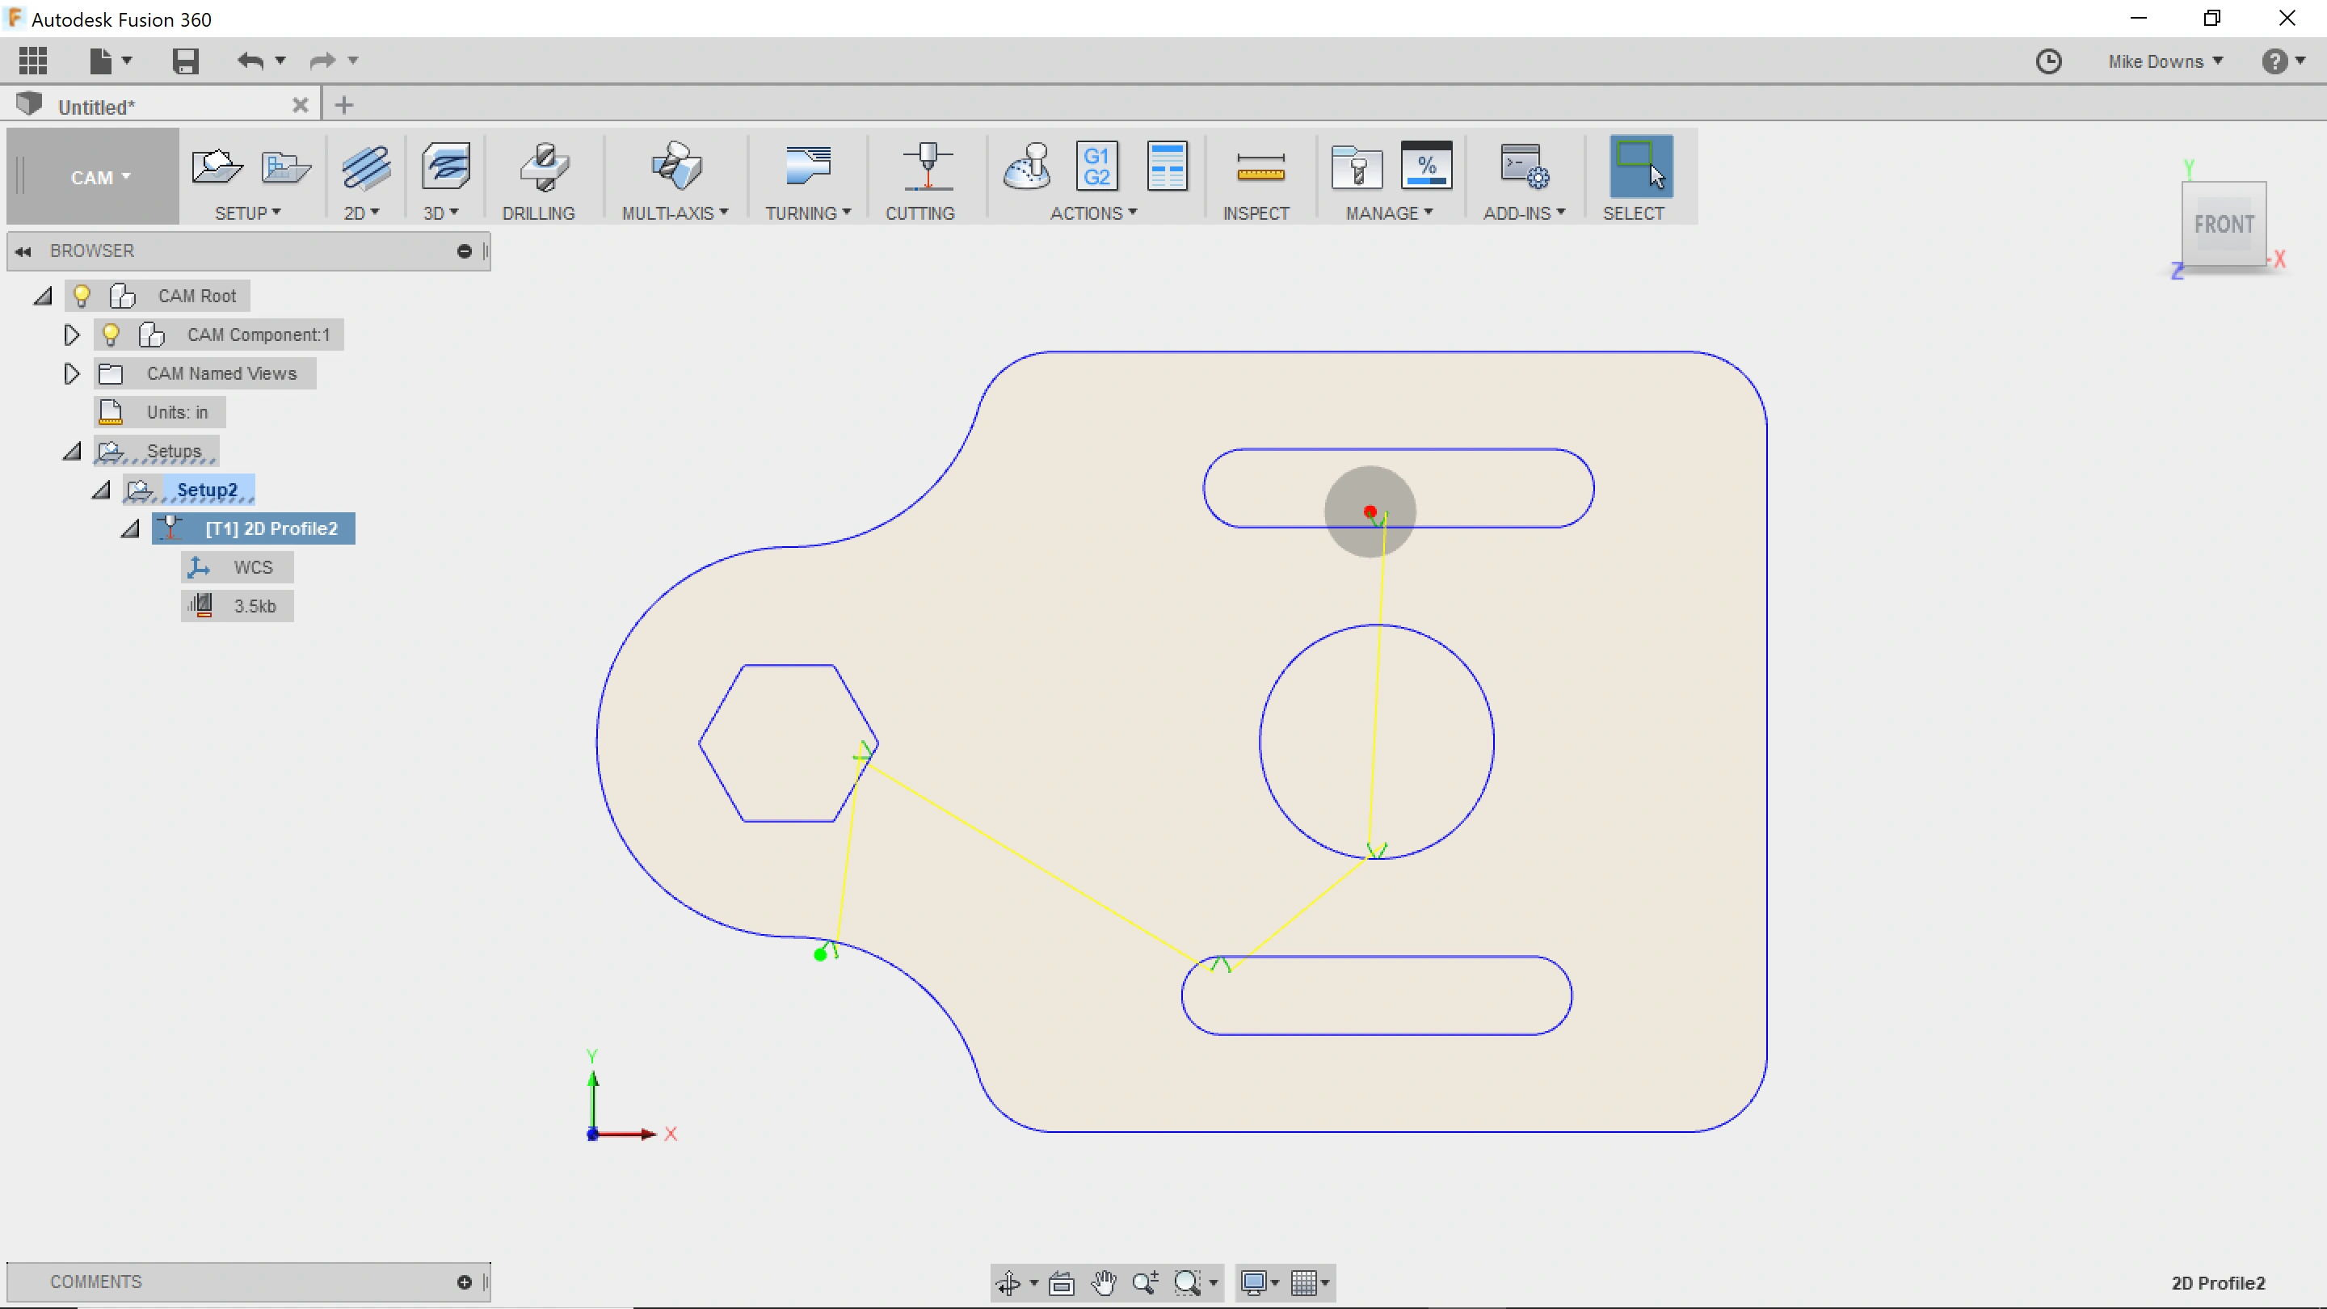This screenshot has width=2327, height=1309.
Task: Click the Post Process G1 G2 icon
Action: pyautogui.click(x=1096, y=166)
